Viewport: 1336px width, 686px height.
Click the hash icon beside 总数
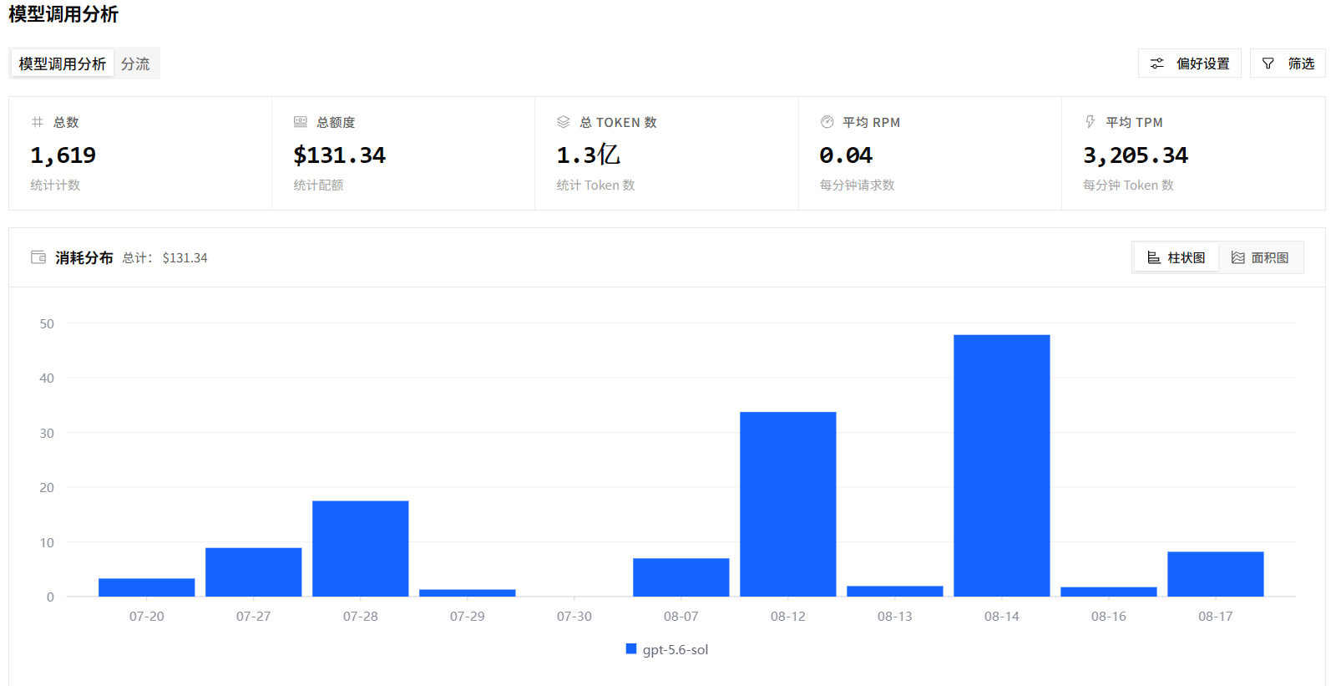pyautogui.click(x=37, y=122)
